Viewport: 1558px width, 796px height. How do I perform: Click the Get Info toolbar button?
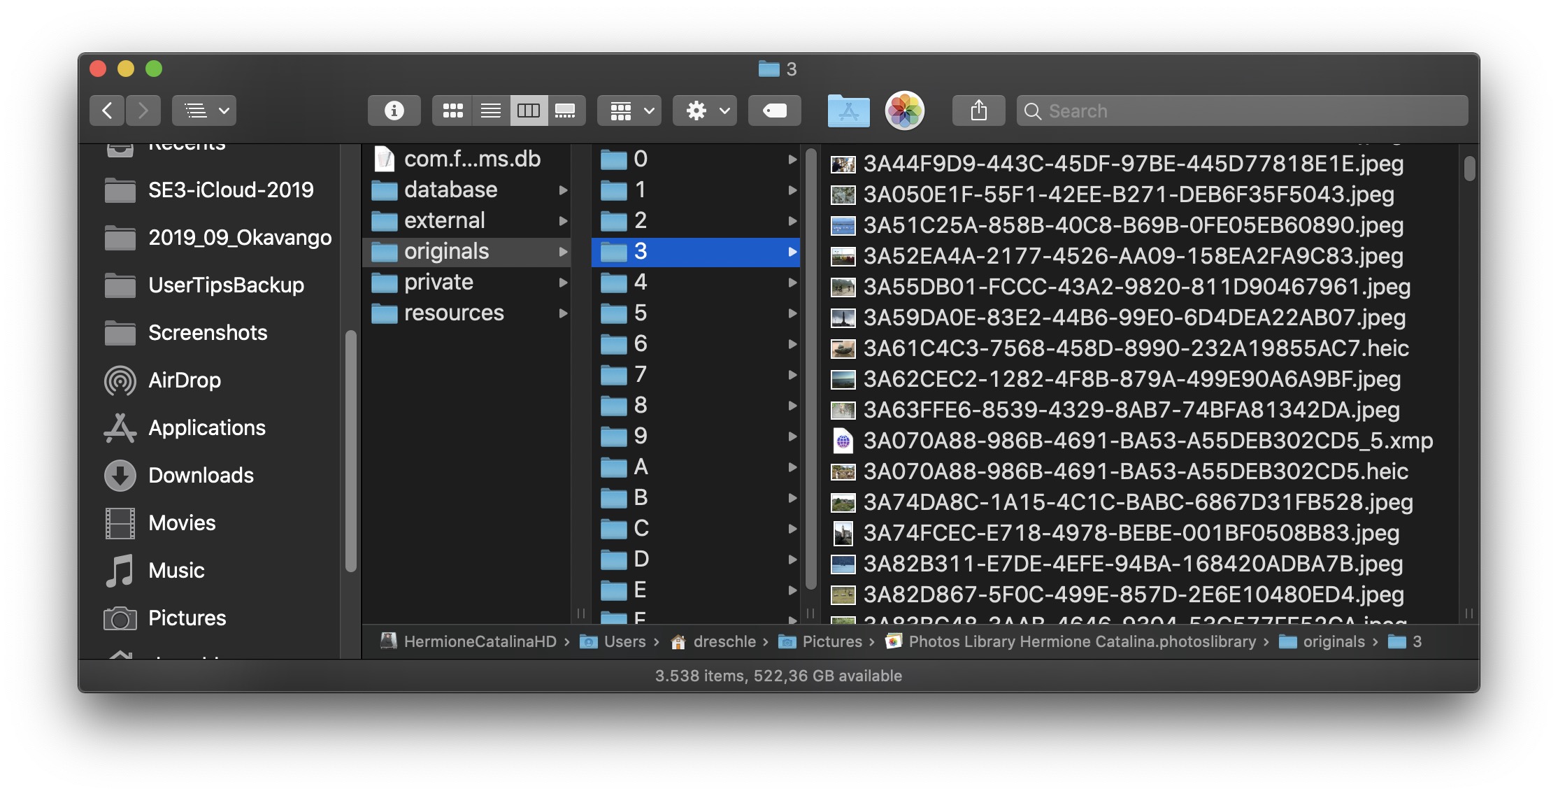pos(394,111)
